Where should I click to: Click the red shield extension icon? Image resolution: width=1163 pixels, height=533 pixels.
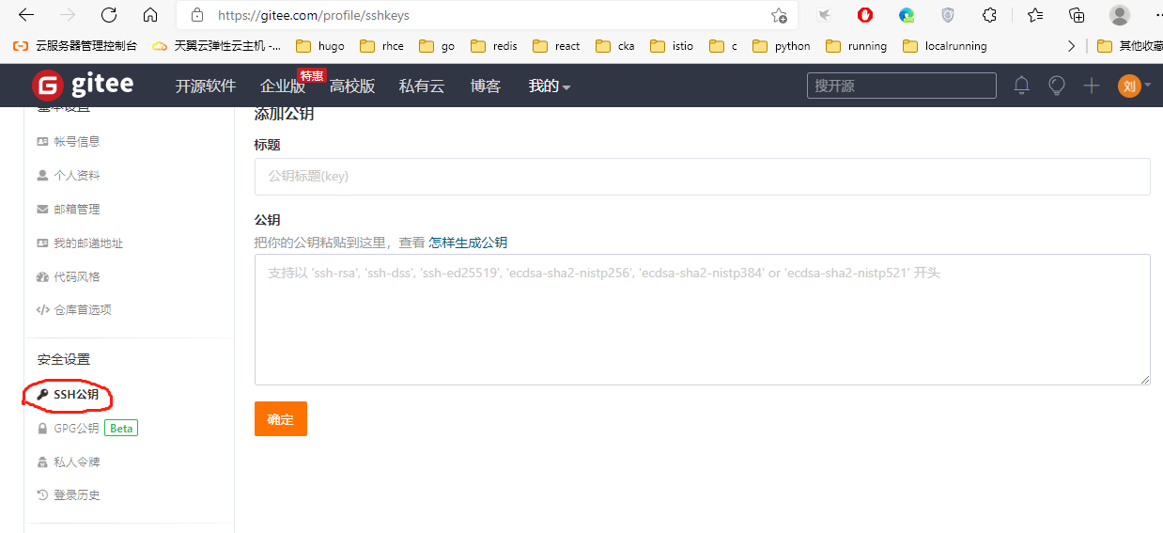click(865, 15)
